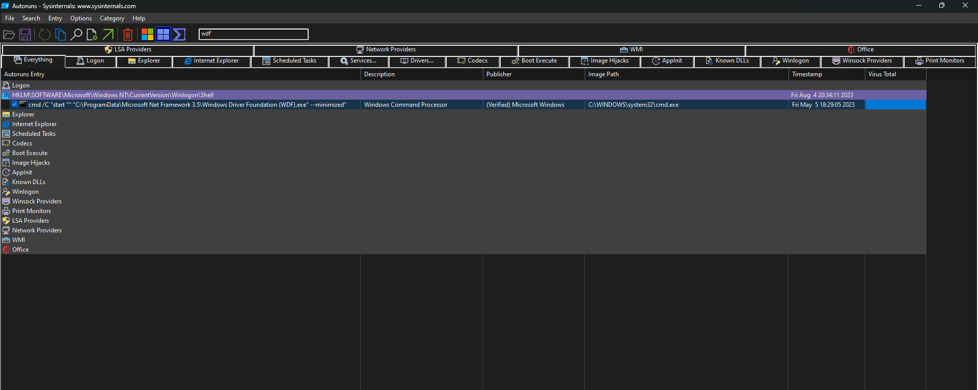Click the wdf quick filter box
978x390 pixels.
click(x=254, y=34)
